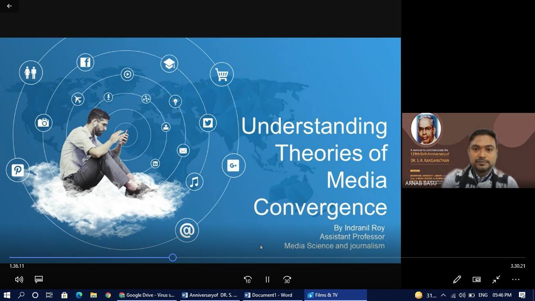Open the ENG language input selector
The width and height of the screenshot is (535, 301).
(x=483, y=295)
